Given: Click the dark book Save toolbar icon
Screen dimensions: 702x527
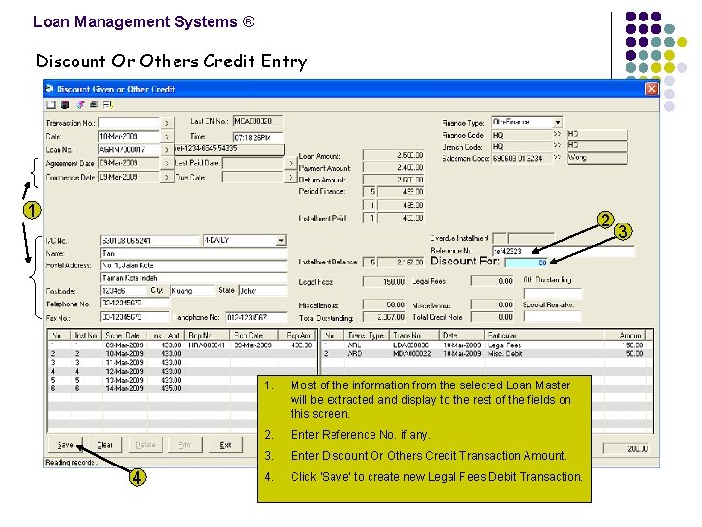Looking at the screenshot, I should click(x=65, y=104).
